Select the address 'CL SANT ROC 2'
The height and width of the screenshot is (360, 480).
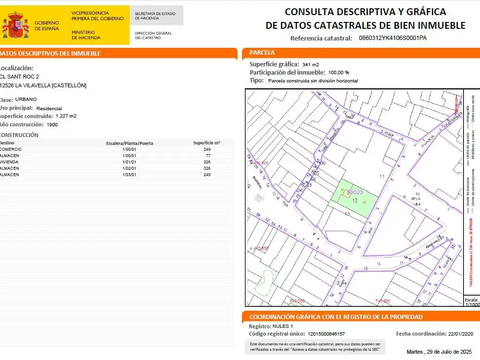20,77
